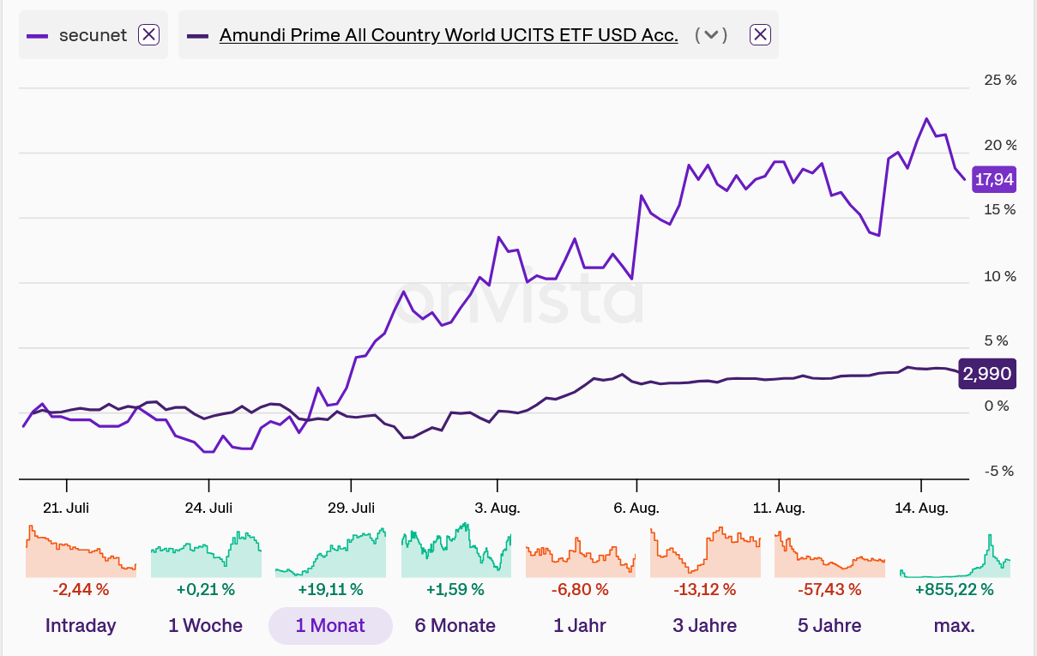Image resolution: width=1037 pixels, height=656 pixels.
Task: Click the Intraday mini chart thumbnail
Action: [81, 551]
